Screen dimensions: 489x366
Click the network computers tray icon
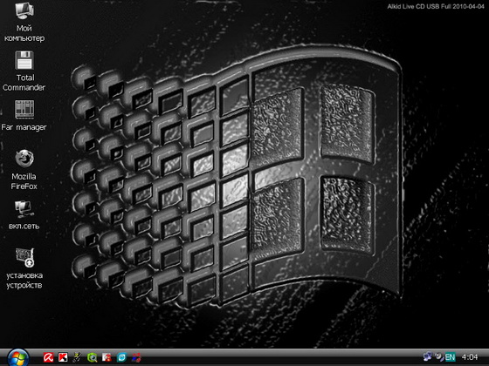428,356
